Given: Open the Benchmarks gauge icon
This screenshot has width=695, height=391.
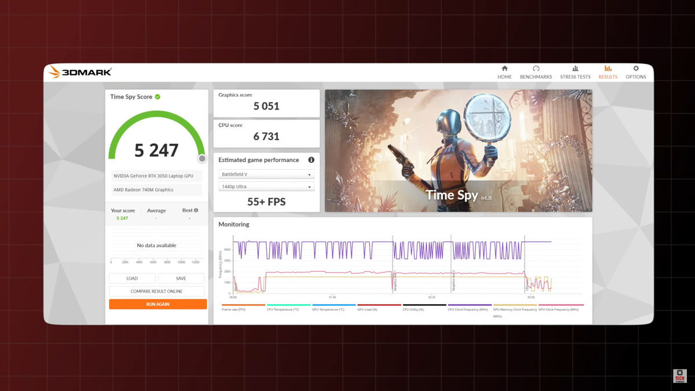Looking at the screenshot, I should [536, 68].
